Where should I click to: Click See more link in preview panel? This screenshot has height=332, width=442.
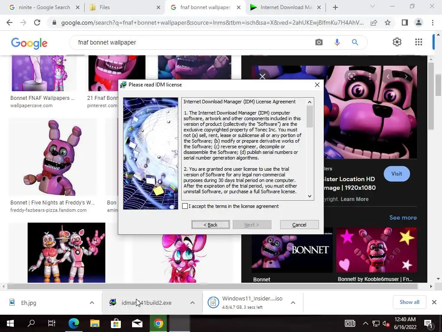(x=403, y=218)
